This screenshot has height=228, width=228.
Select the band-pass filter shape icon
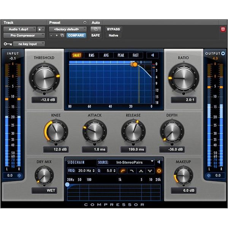141,171
